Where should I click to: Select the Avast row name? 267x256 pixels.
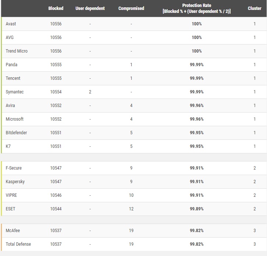click(11, 24)
